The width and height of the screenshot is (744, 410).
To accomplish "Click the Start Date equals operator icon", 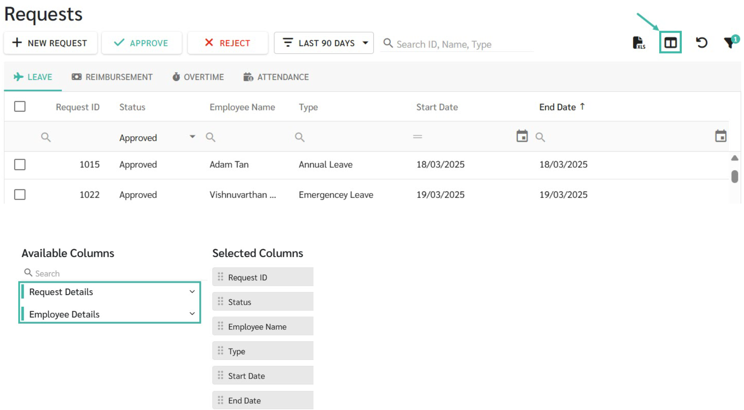I will (x=417, y=137).
